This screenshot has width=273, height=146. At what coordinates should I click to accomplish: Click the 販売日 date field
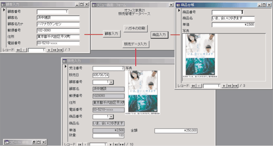(x=101, y=75)
